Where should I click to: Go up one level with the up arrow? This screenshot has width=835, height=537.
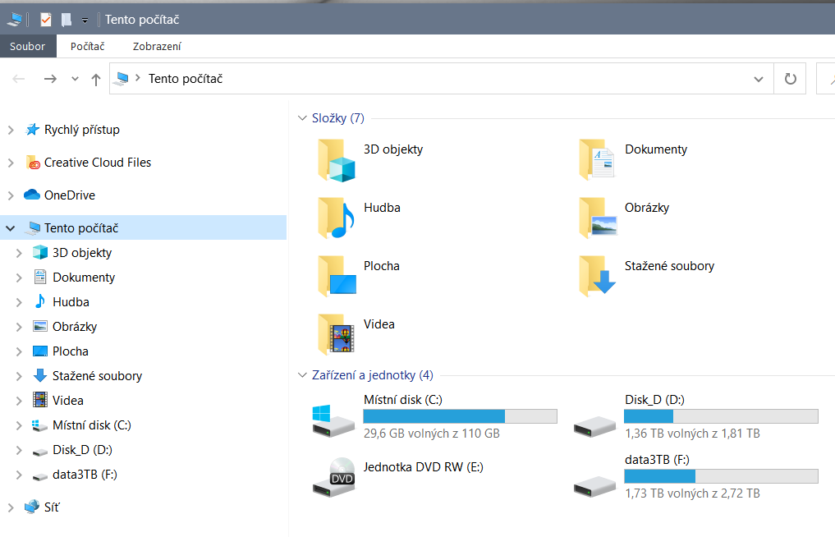coord(96,80)
